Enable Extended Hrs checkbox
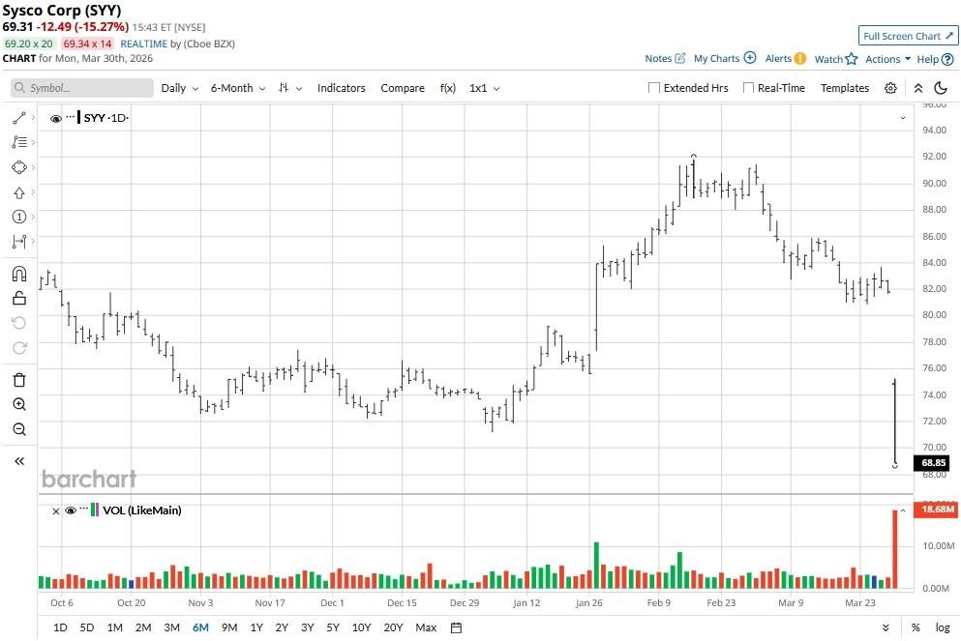Image resolution: width=961 pixels, height=641 pixels. [654, 88]
